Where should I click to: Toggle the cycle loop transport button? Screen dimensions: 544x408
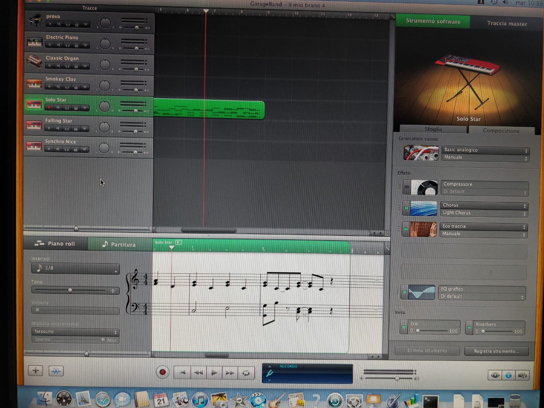(246, 373)
